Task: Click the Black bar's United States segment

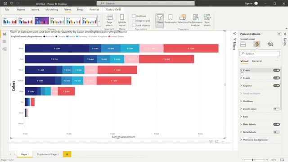Action: (x=191, y=49)
